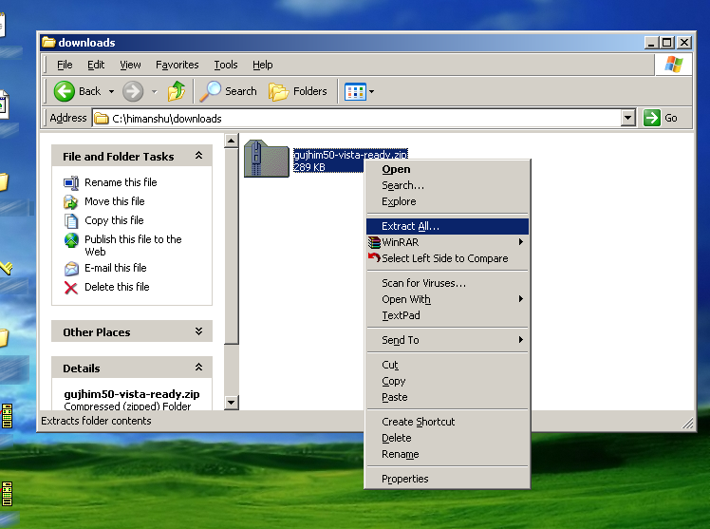Click the Rename this file icon
Image resolution: width=710 pixels, height=529 pixels.
tap(71, 183)
